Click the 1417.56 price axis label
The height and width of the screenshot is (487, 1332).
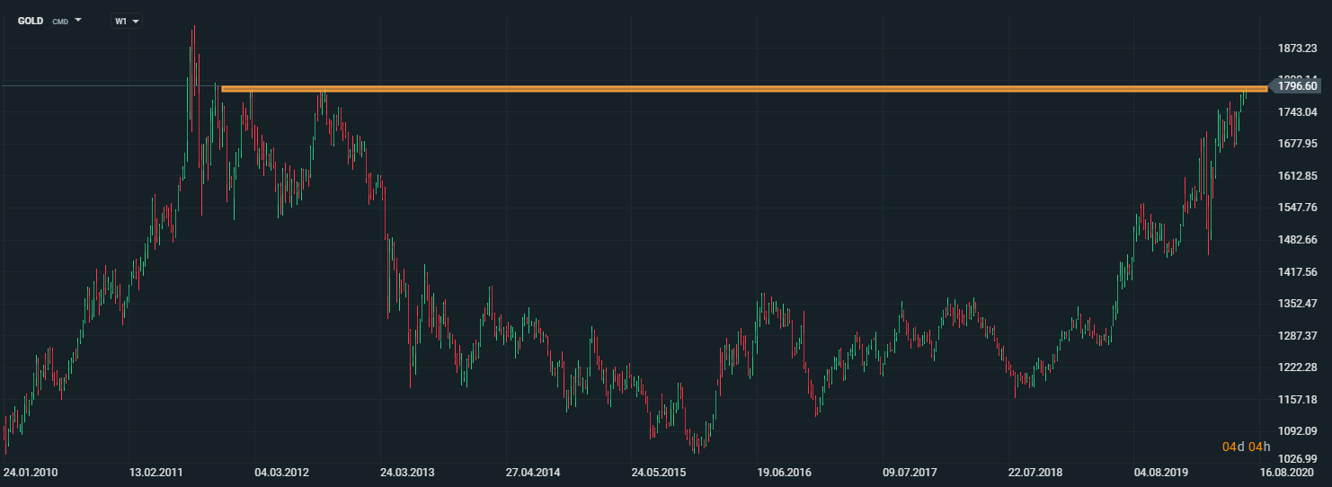point(1298,271)
